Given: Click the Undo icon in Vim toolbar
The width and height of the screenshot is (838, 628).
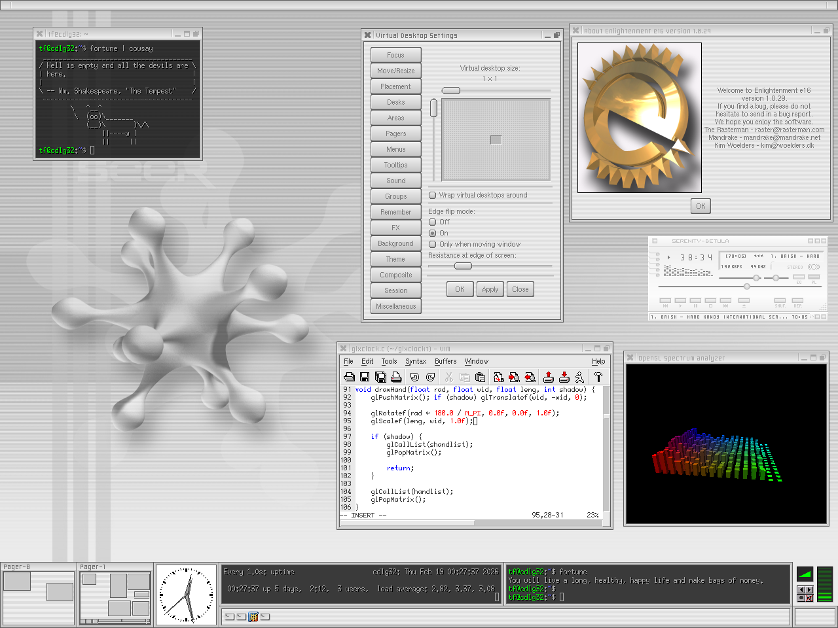Looking at the screenshot, I should coord(414,377).
